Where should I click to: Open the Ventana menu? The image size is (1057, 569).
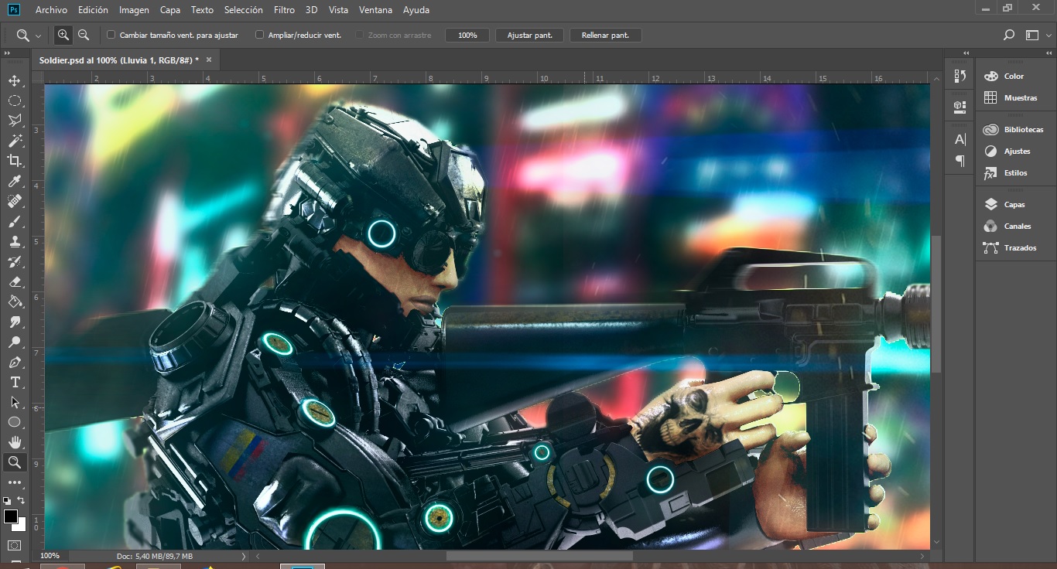tap(375, 10)
